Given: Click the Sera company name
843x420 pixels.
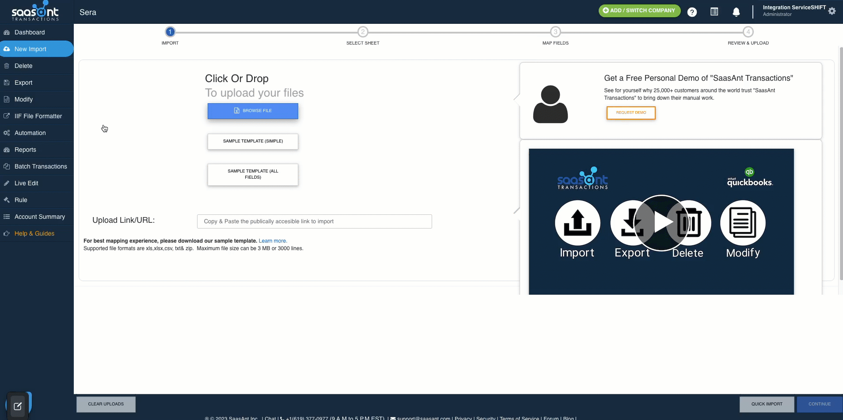Looking at the screenshot, I should [88, 12].
